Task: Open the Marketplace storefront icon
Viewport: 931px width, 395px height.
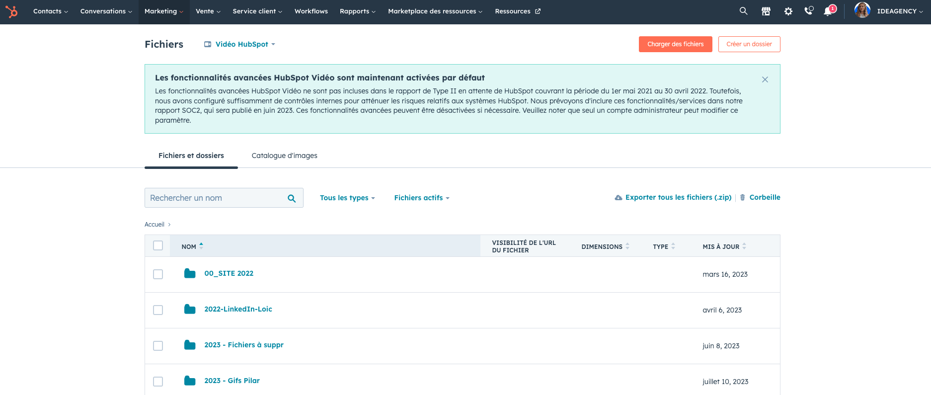Action: tap(766, 11)
